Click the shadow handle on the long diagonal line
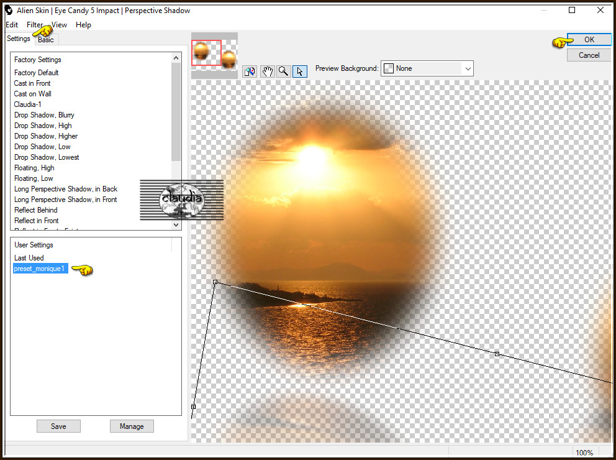Viewport: 616px width, 460px height. click(497, 354)
